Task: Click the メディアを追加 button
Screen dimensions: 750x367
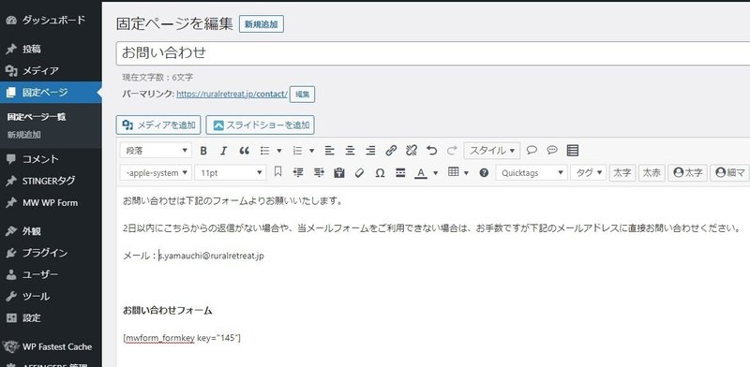Action: click(158, 125)
